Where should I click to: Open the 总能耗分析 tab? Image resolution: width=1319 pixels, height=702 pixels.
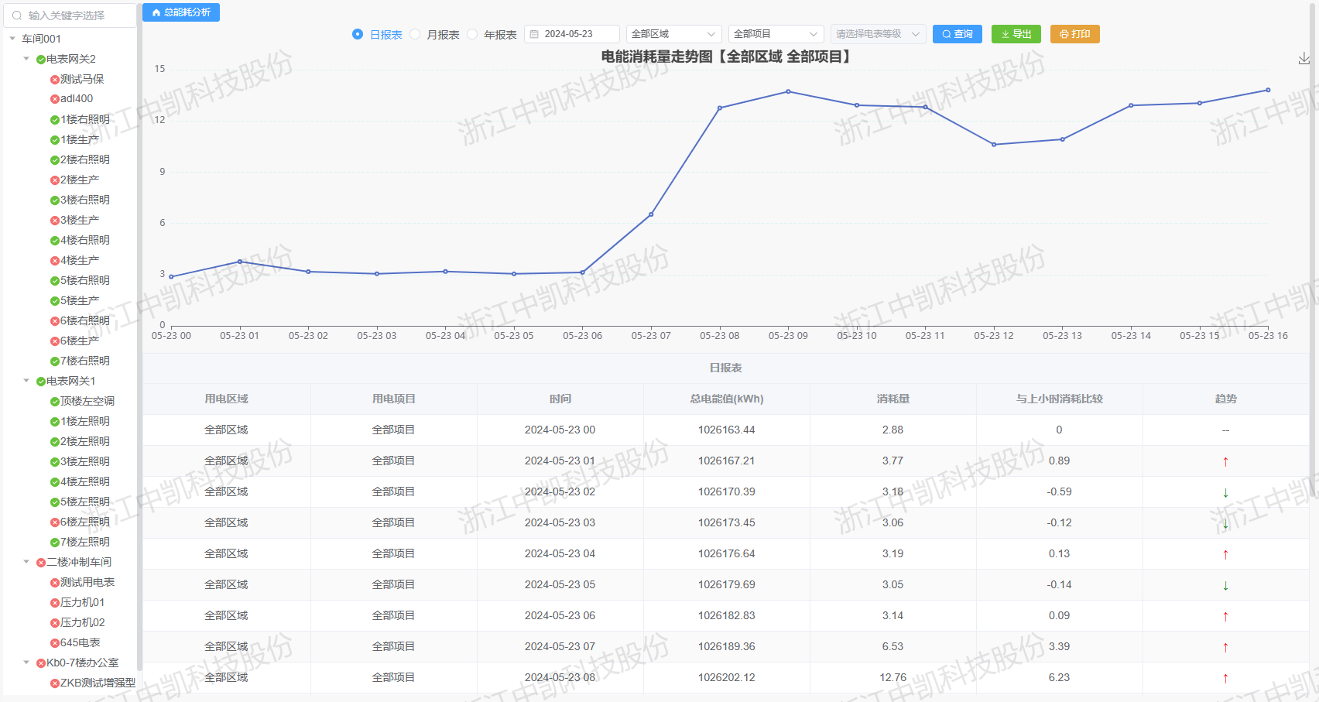click(181, 12)
